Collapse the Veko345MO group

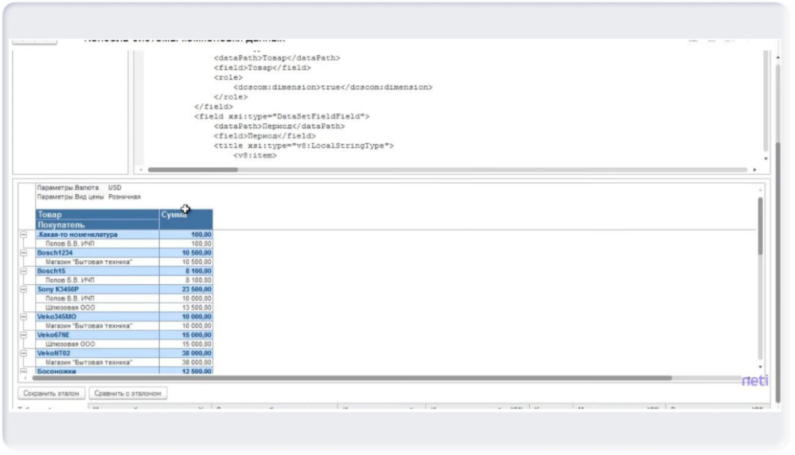point(23,316)
